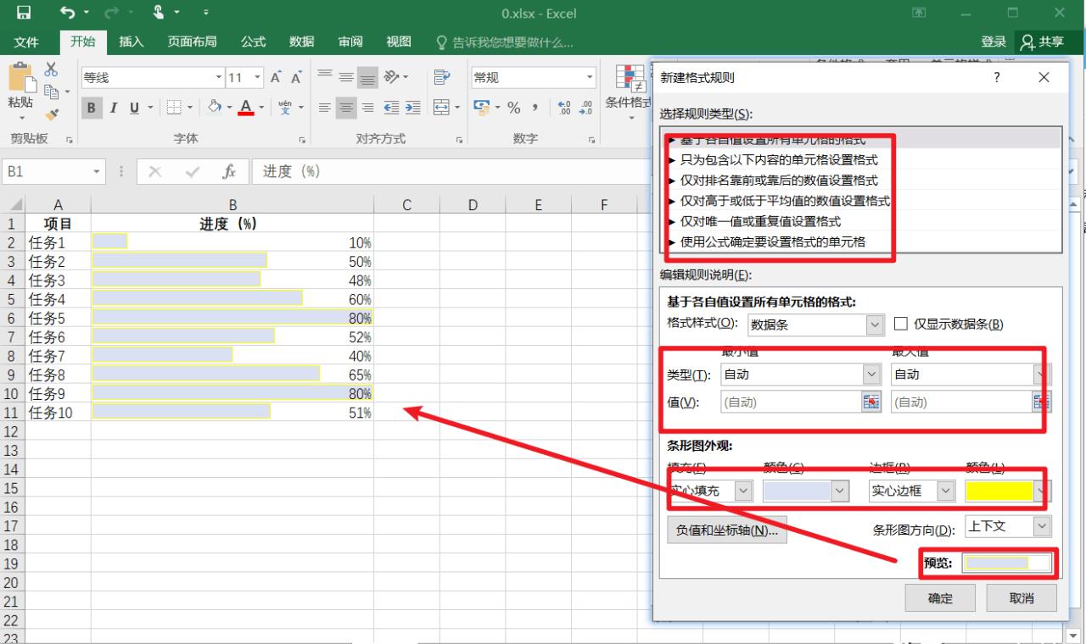
Task: Increase the cell indent
Action: [x=412, y=108]
